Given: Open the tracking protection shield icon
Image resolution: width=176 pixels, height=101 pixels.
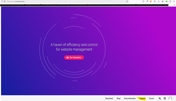Looking at the screenshot, I should (2, 2).
